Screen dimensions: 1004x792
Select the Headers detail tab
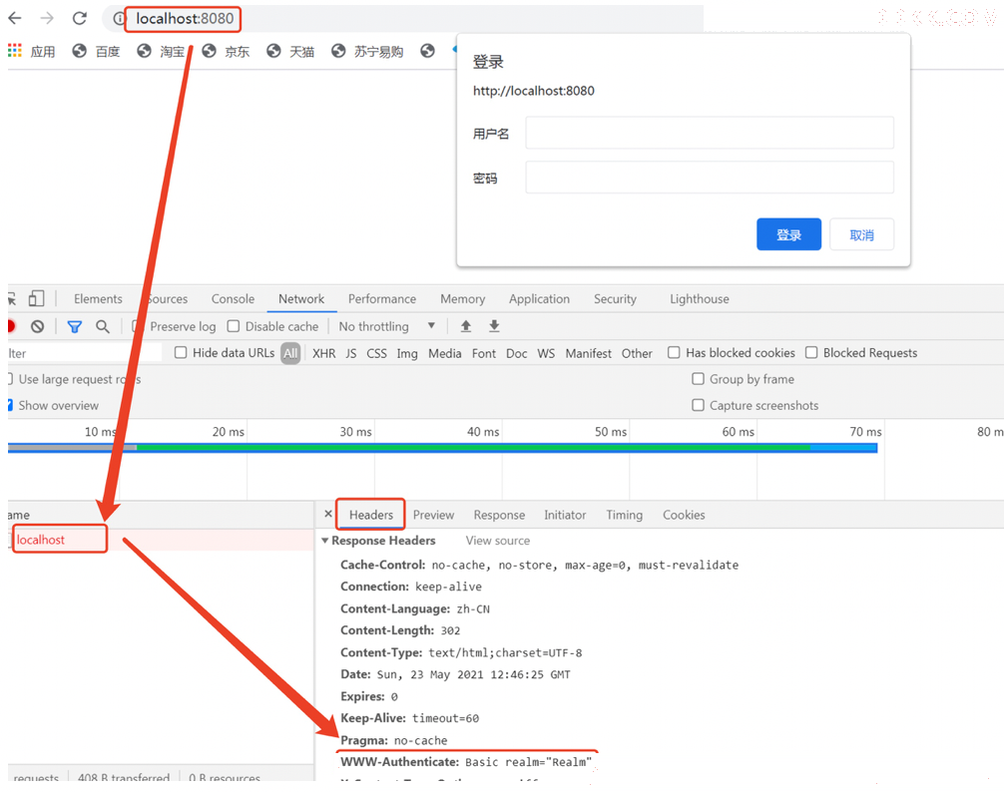[x=371, y=515]
